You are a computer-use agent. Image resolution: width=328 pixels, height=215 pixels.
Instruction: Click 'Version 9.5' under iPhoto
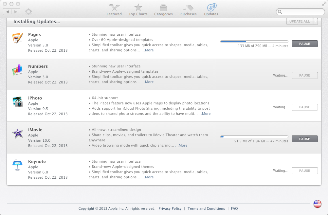click(38, 109)
